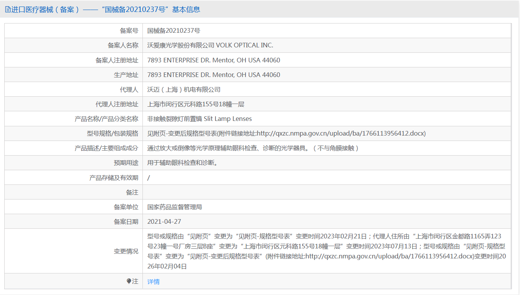520x295 pixels.
Task: Click the address 上海市闵行区元科路155号18幢一层 in the 代理人注册地址 row
Action: pos(196,104)
